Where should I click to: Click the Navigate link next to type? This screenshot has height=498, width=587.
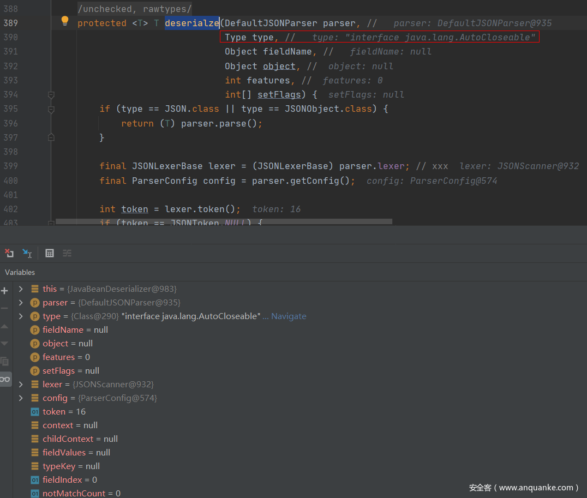pos(289,316)
